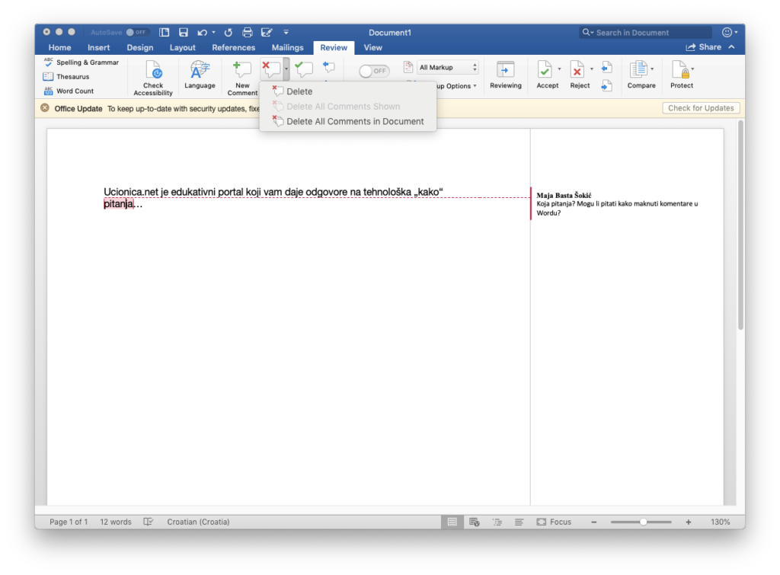Screen dimensions: 780x575
Task: Click the Reject change icon
Action: click(577, 70)
